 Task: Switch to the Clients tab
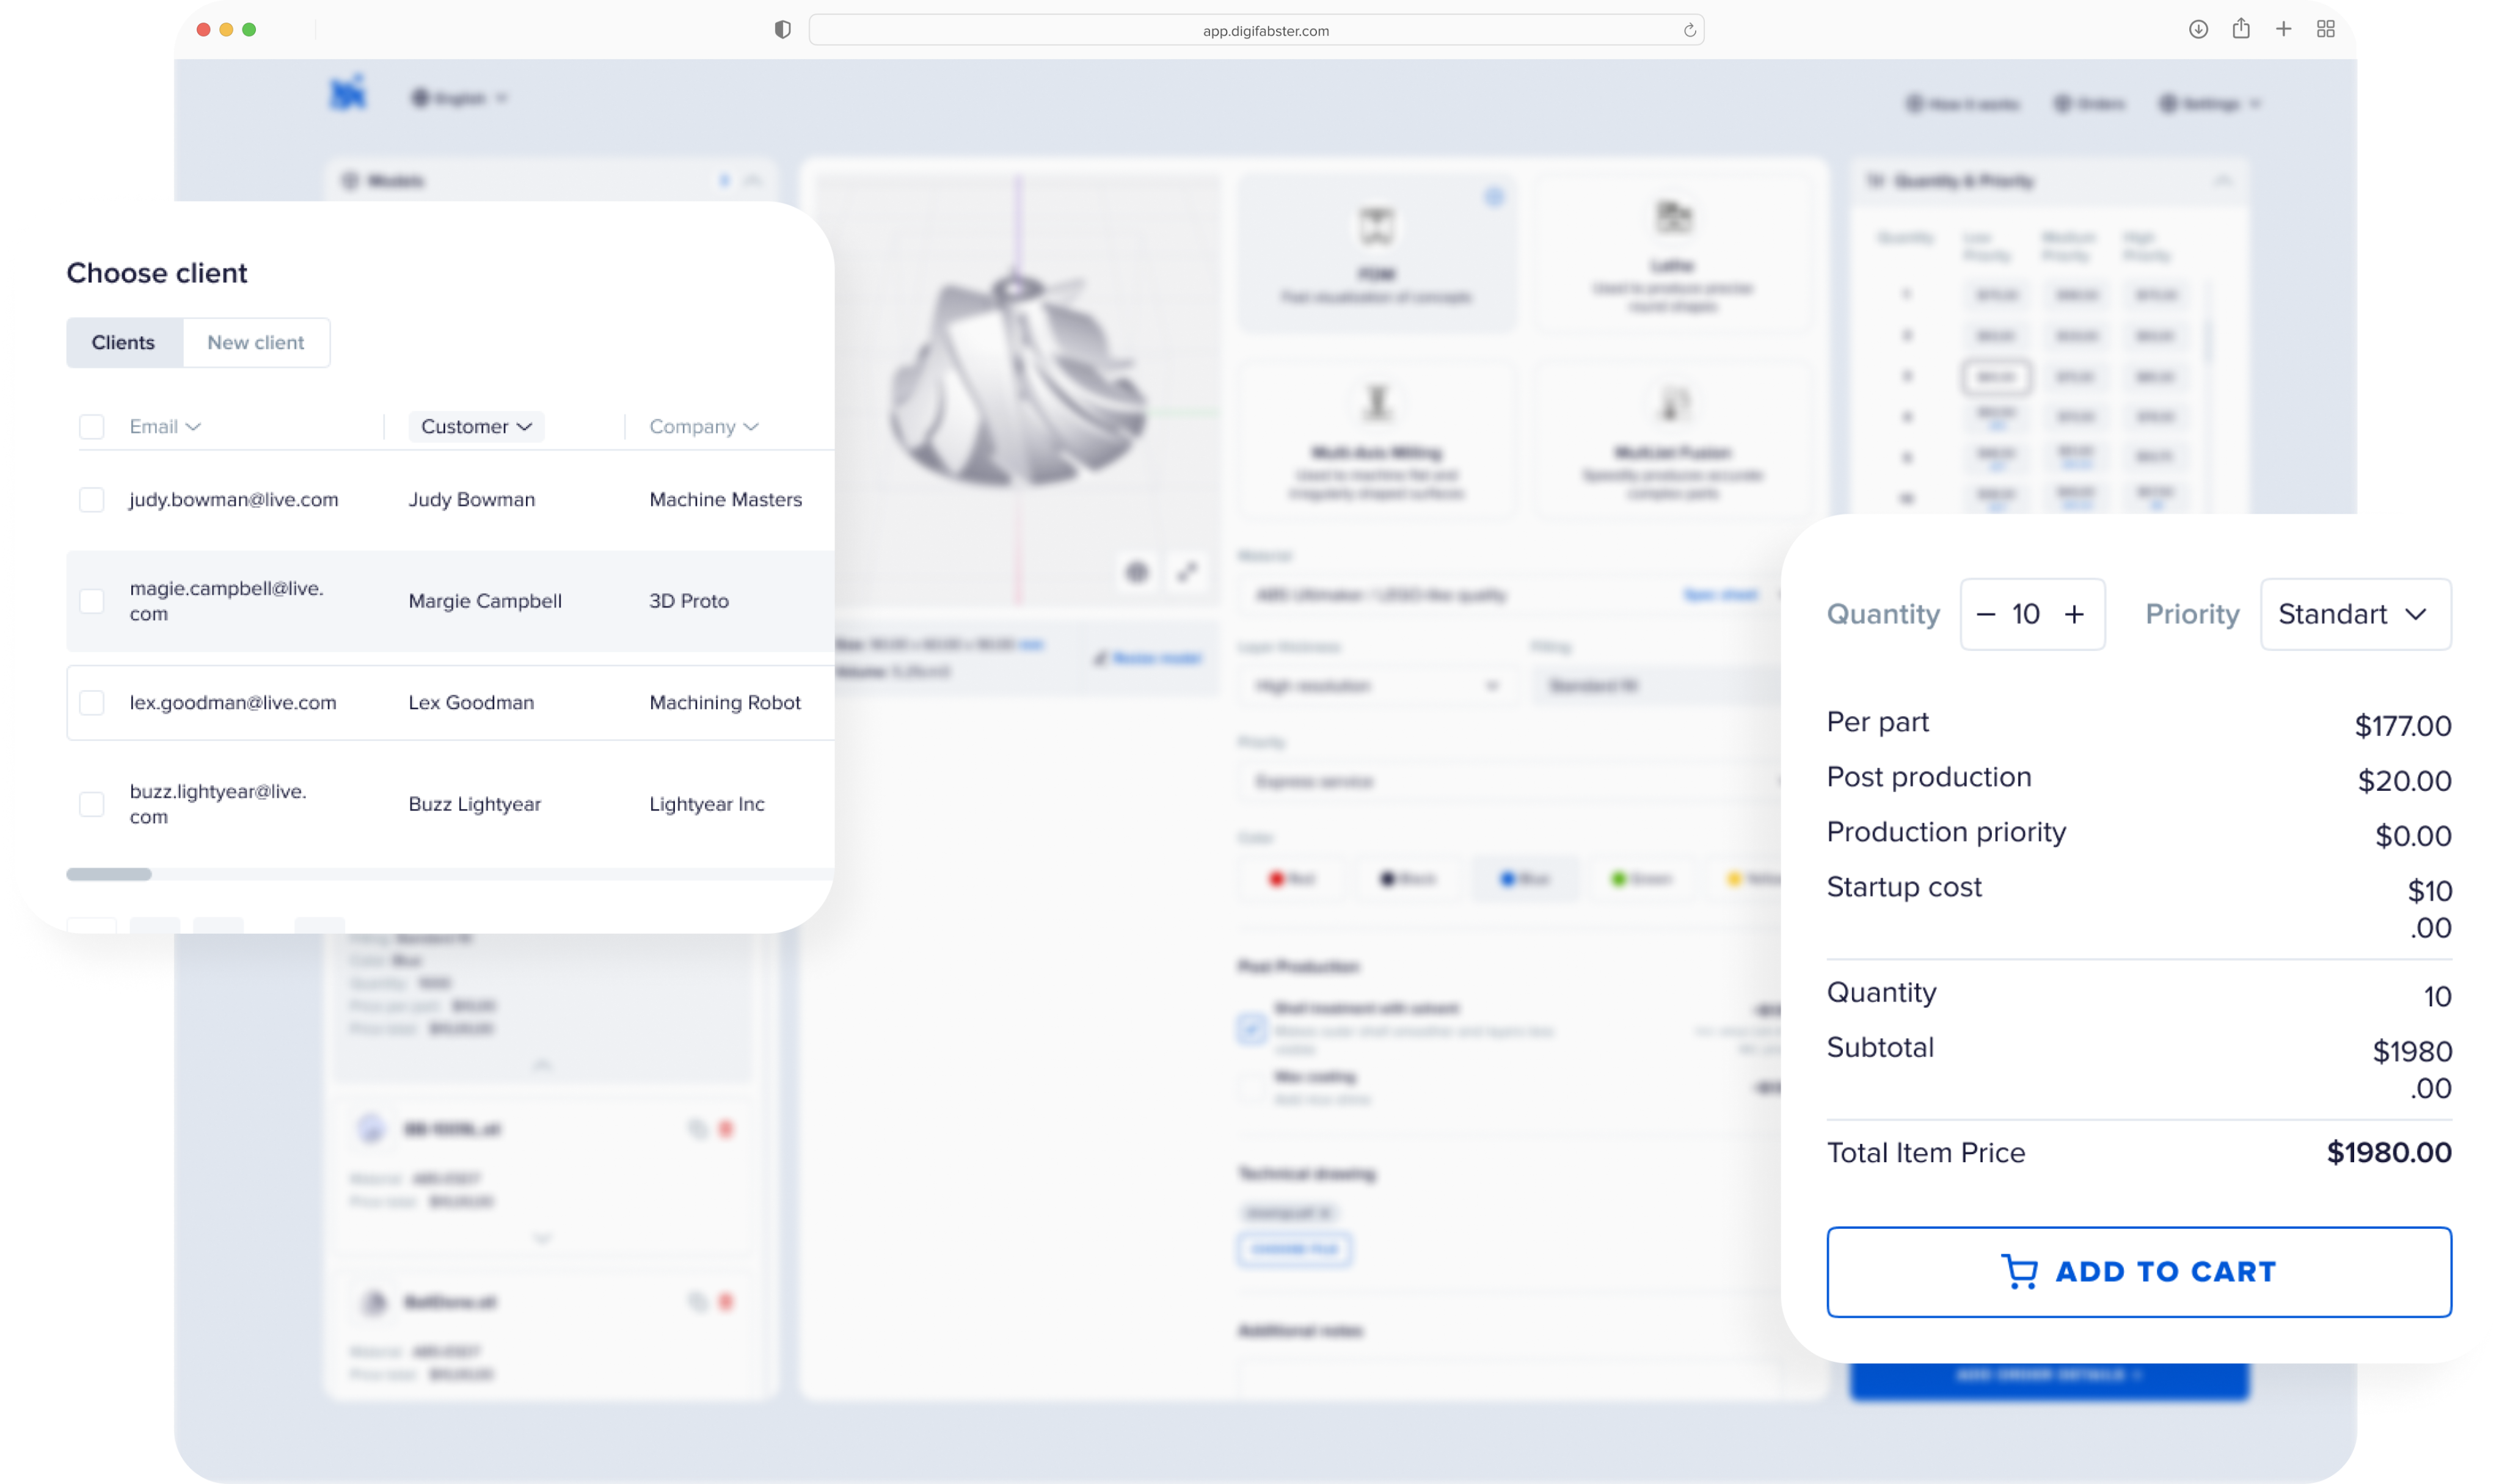(124, 343)
